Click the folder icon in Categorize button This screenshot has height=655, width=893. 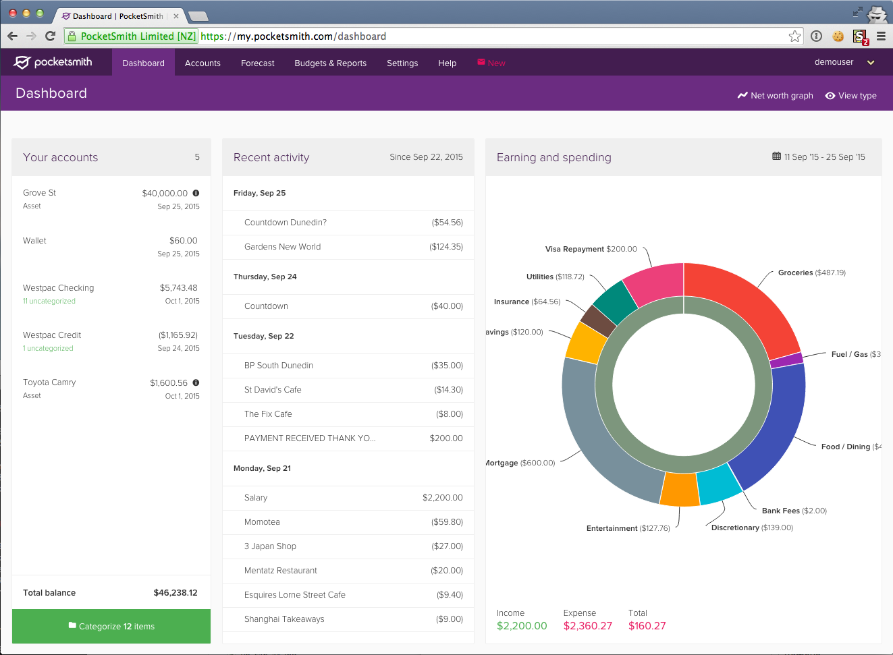(72, 625)
